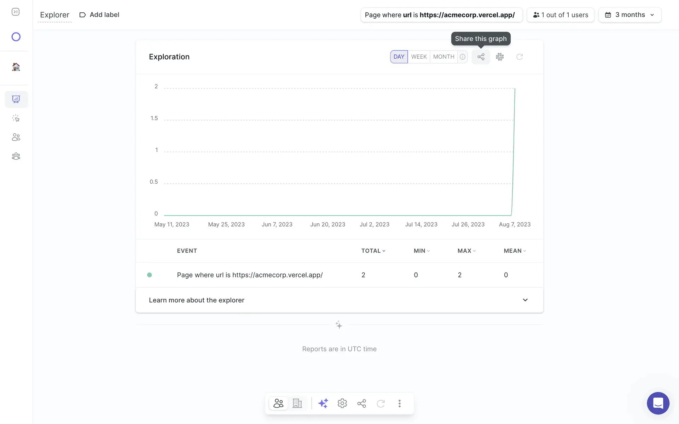Refresh the Exploration graph

pyautogui.click(x=519, y=57)
